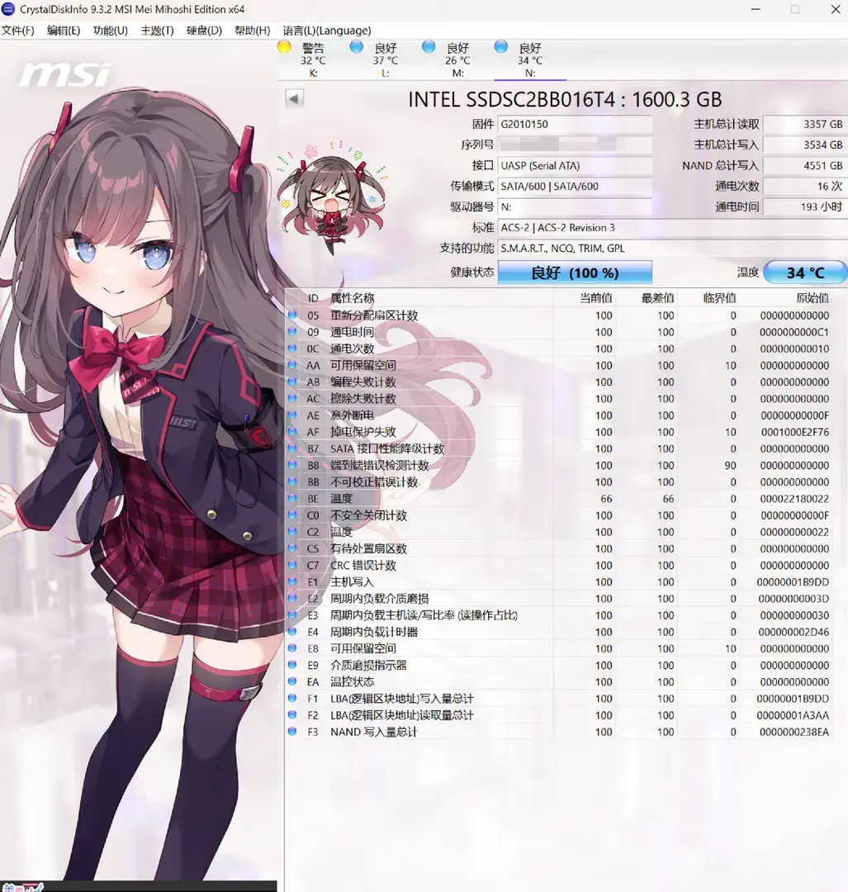Click the transfer mode field SATA/600 | SATA/600
Image resolution: width=848 pixels, height=892 pixels.
575,186
